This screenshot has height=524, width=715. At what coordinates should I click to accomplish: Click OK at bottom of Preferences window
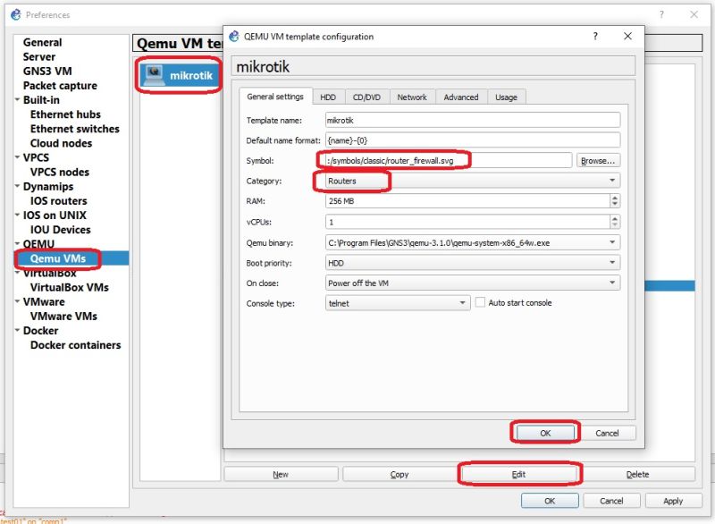tap(550, 500)
